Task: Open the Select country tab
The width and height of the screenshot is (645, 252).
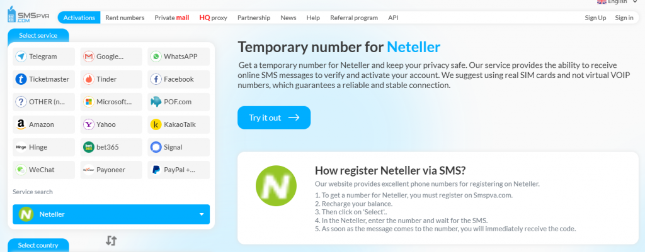Action: tap(38, 245)
